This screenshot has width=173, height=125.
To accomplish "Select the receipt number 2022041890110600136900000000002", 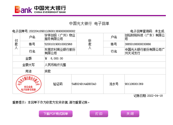I will click(52, 31).
